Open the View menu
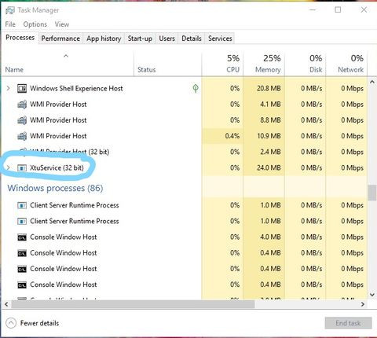 tap(62, 24)
